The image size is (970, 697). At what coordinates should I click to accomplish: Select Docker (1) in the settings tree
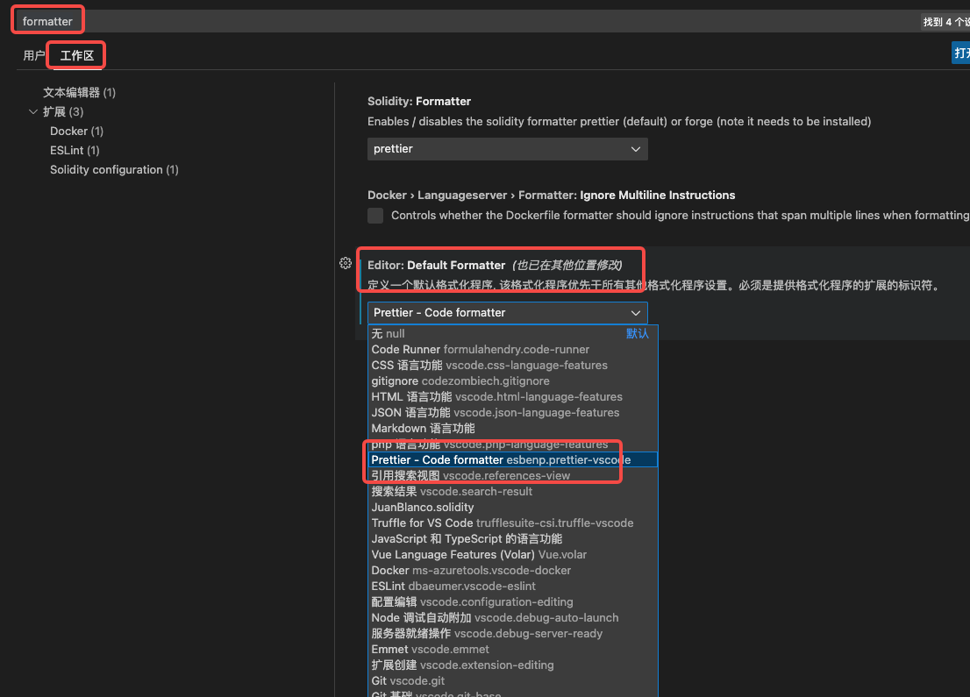(76, 132)
